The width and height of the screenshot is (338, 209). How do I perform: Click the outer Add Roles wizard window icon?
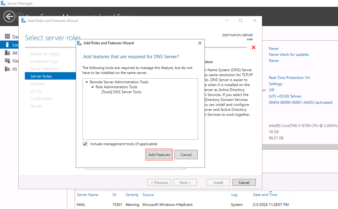(24, 21)
